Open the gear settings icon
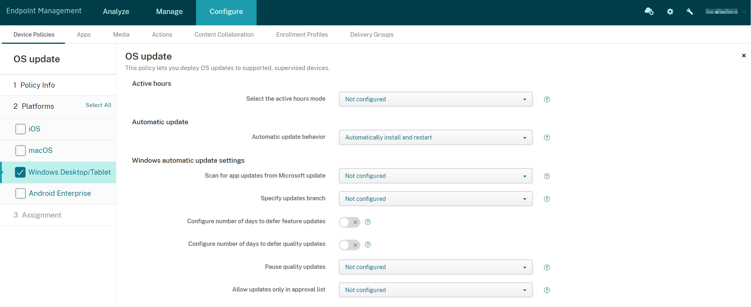Viewport: 751px width, 307px height. pos(670,12)
